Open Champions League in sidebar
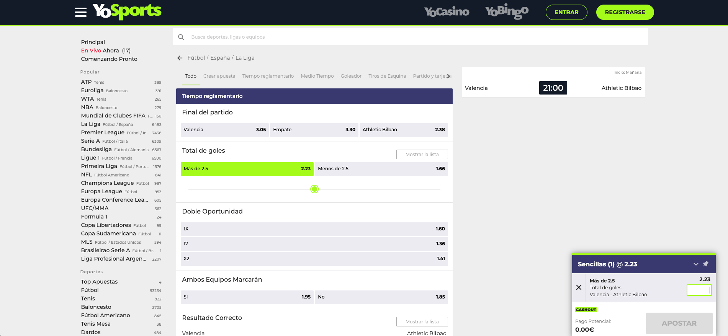Image resolution: width=728 pixels, height=336 pixels. coord(121,183)
